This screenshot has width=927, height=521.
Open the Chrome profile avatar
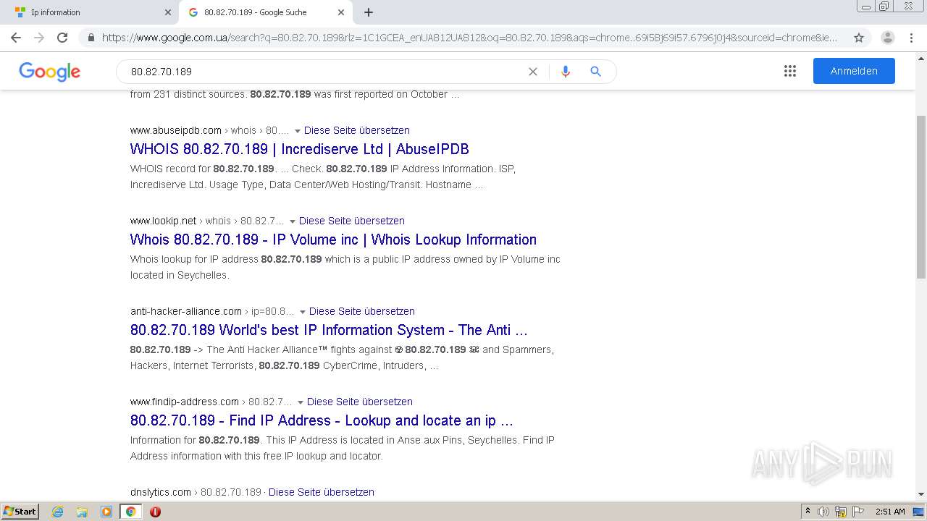tap(888, 38)
